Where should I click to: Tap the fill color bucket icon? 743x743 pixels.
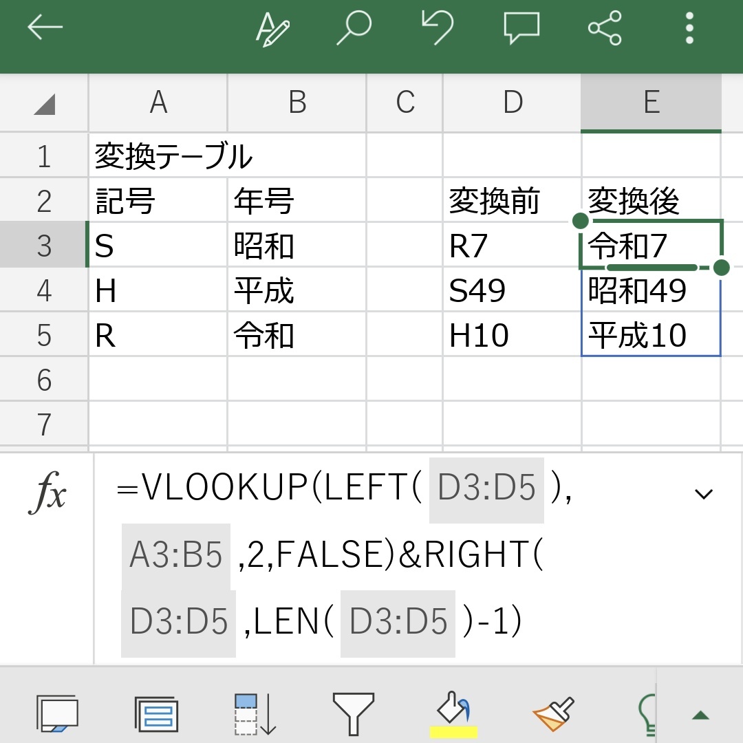pyautogui.click(x=453, y=715)
